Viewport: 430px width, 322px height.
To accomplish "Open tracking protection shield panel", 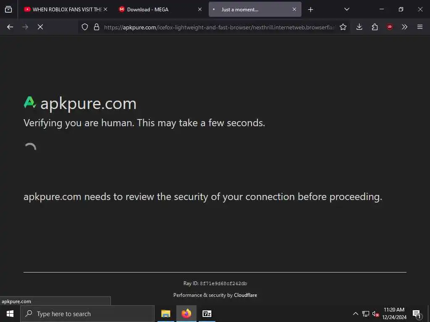I will pos(85,27).
